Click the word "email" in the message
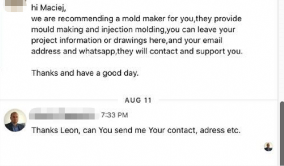The height and width of the screenshot is (166, 284). [212, 40]
